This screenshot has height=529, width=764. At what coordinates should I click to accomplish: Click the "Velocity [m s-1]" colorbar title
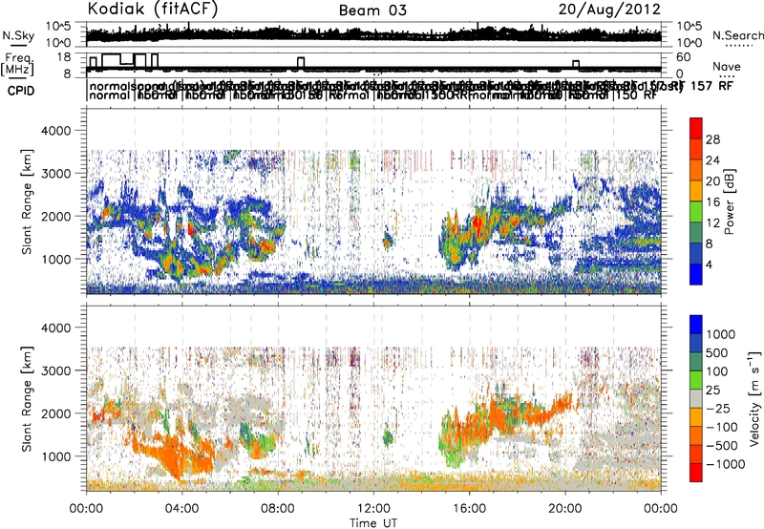(x=754, y=398)
